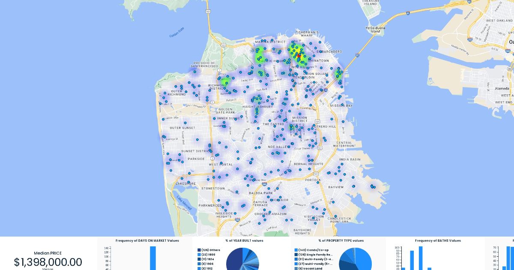Click the Inner Sunset map label

229,118
